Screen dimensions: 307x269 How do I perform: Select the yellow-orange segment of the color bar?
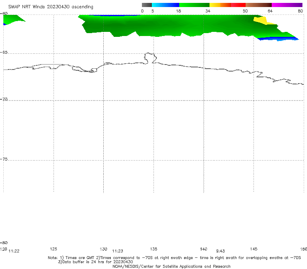point(220,5)
